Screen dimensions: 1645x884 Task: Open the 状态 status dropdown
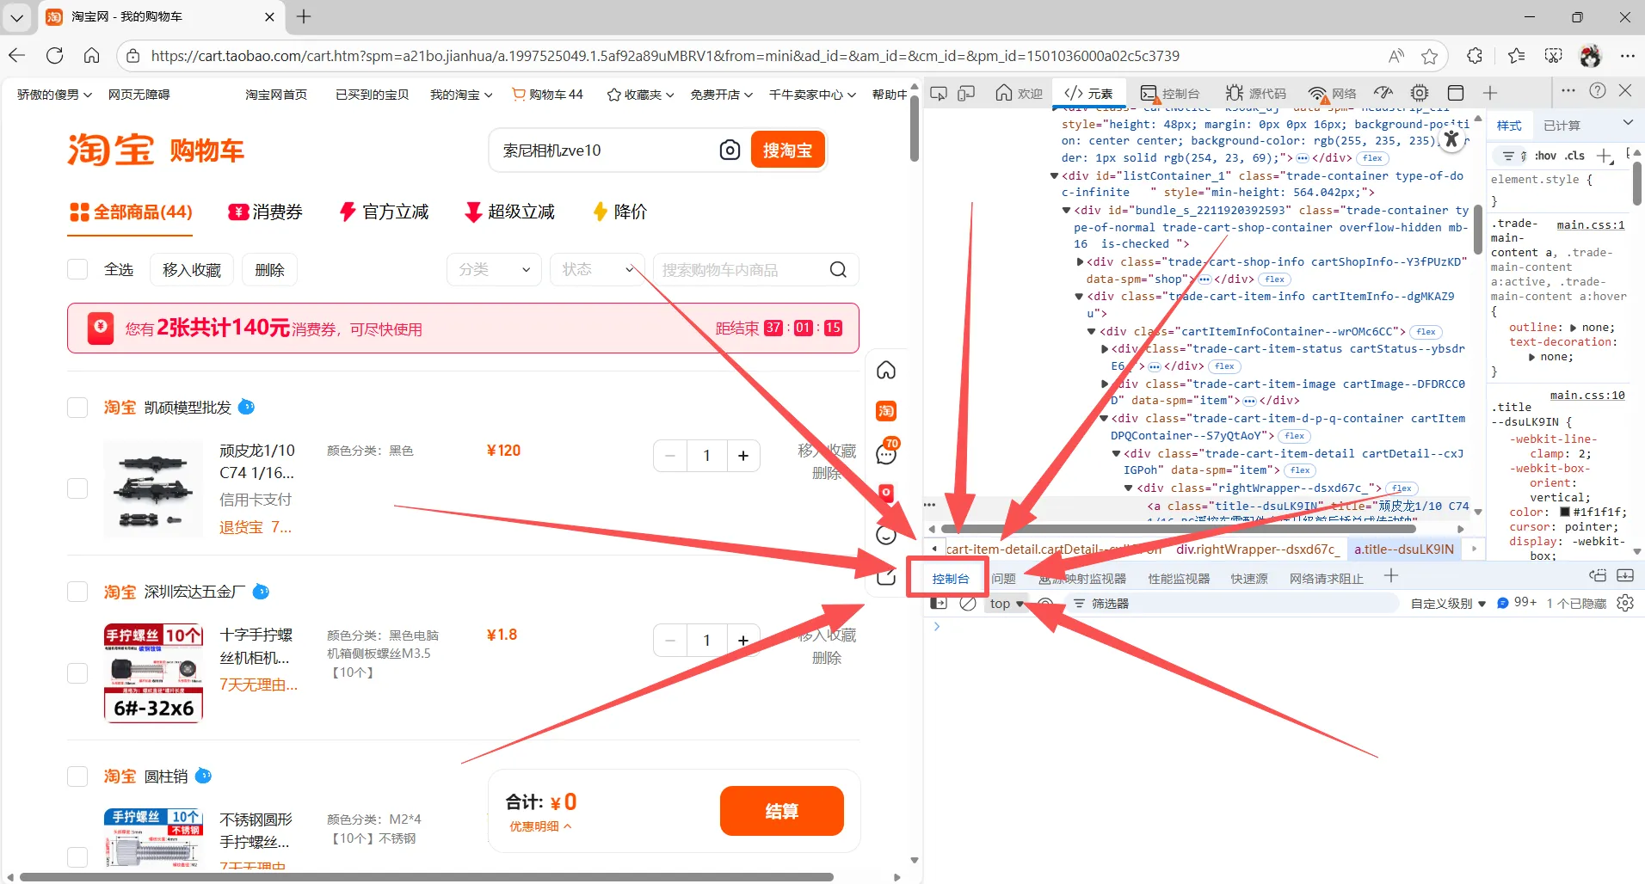click(597, 270)
